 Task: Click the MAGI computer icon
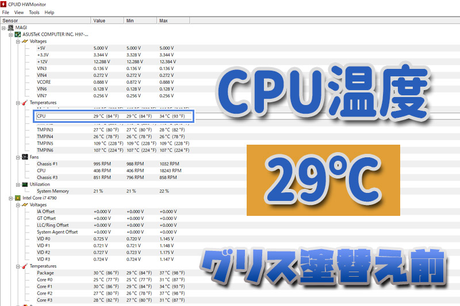click(10, 28)
